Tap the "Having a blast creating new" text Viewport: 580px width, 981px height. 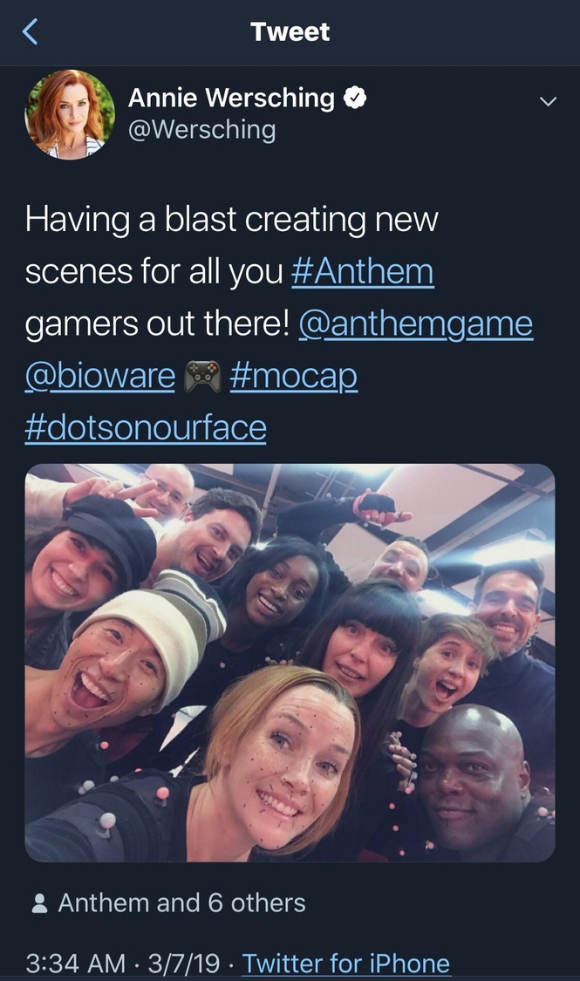(231, 220)
